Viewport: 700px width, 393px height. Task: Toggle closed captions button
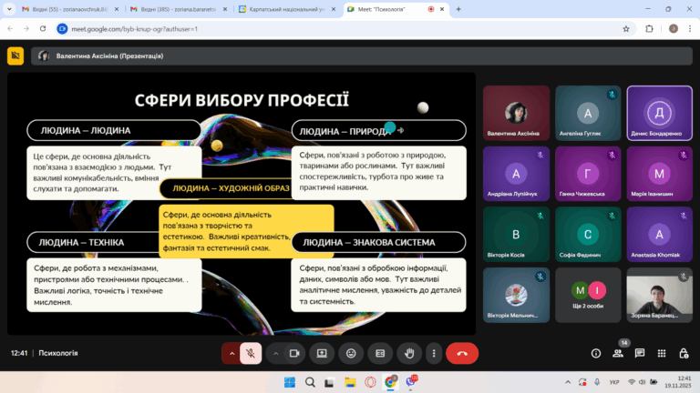click(x=380, y=353)
